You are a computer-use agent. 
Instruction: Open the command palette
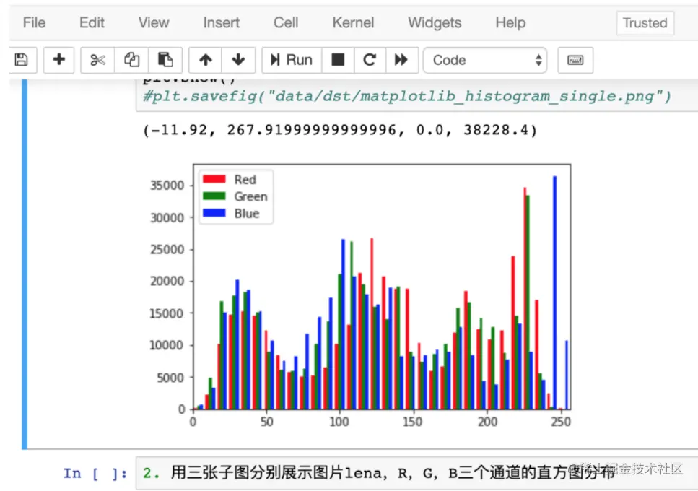click(x=575, y=60)
